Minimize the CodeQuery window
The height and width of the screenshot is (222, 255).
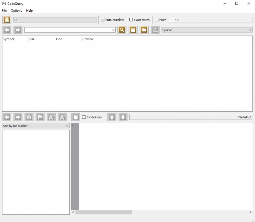pyautogui.click(x=225, y=4)
